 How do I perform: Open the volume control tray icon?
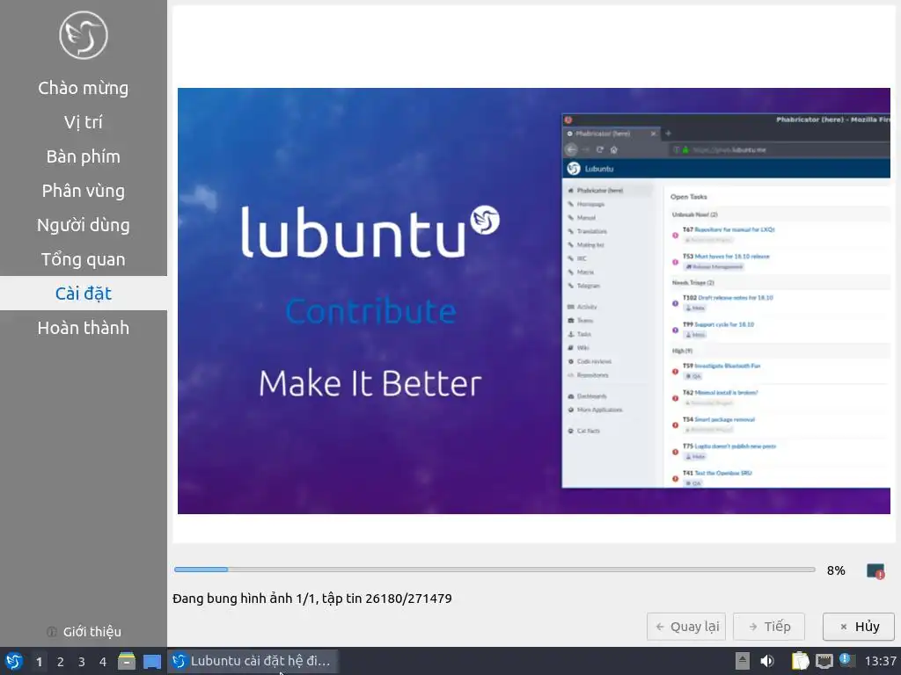point(767,661)
